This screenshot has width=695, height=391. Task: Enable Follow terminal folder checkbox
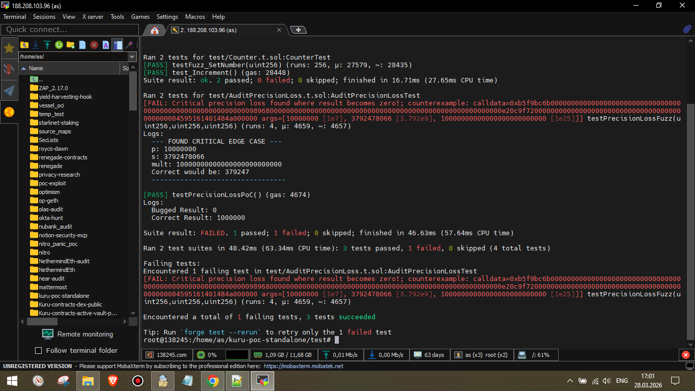38,351
